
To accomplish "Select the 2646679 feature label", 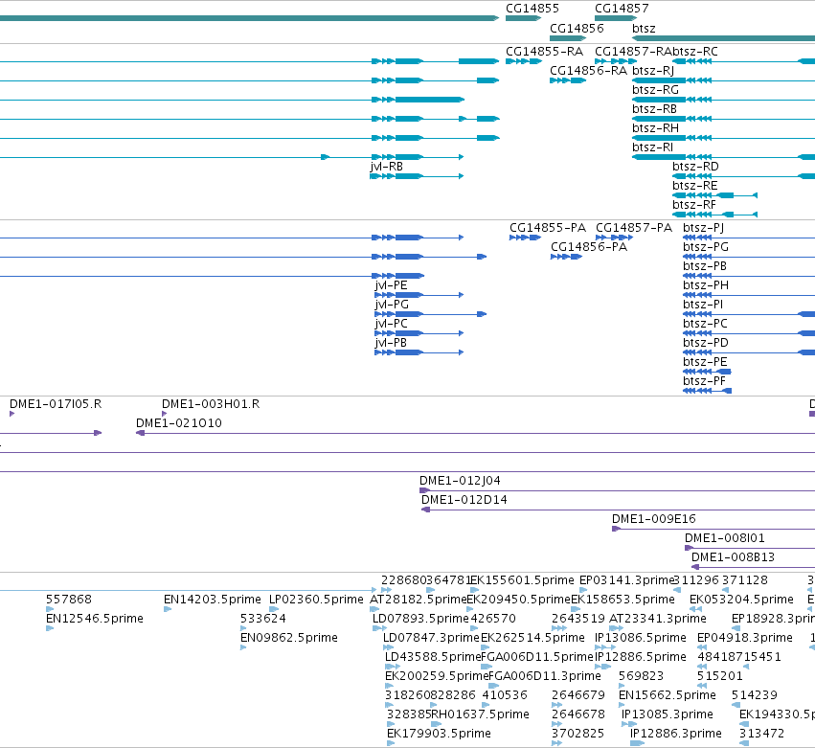I will tap(578, 695).
